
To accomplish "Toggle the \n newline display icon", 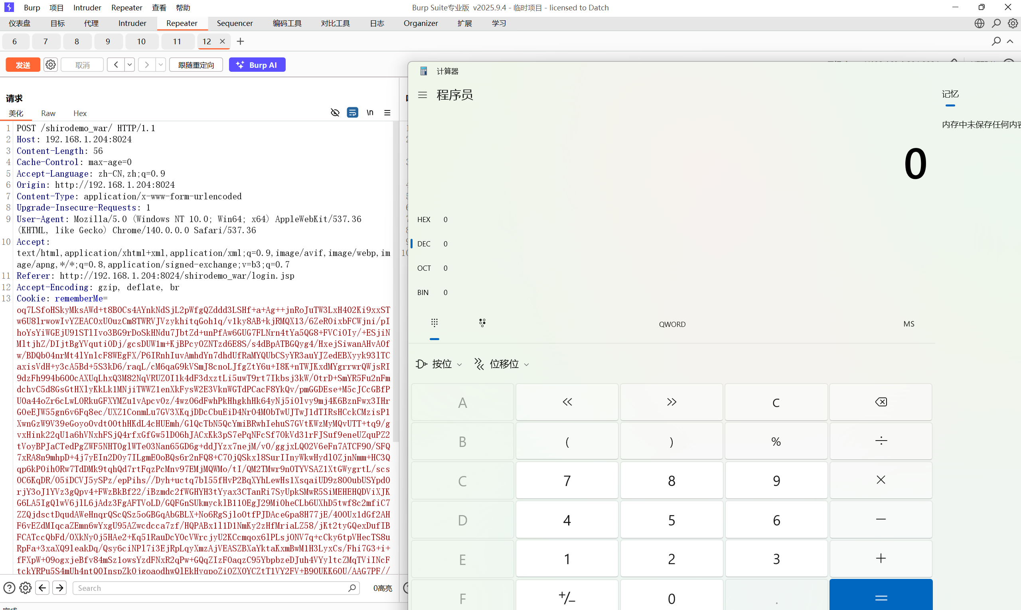I will [x=370, y=112].
